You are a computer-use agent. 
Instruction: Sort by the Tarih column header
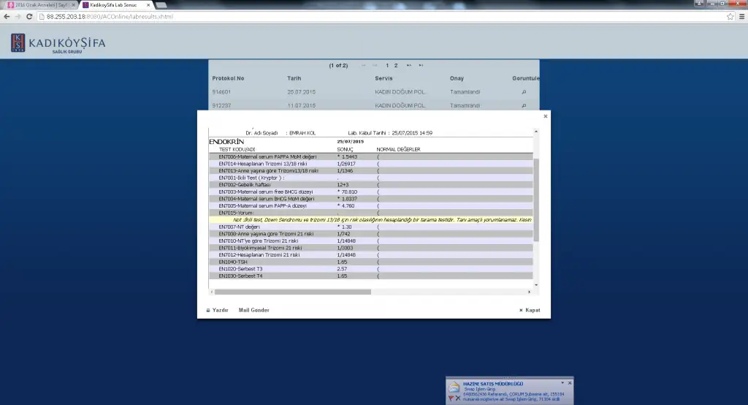[294, 78]
